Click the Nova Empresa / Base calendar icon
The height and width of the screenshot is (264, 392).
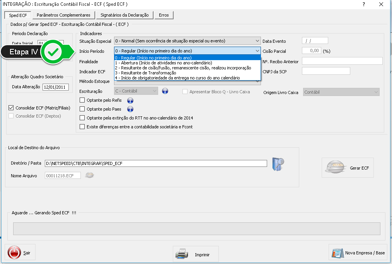click(337, 253)
